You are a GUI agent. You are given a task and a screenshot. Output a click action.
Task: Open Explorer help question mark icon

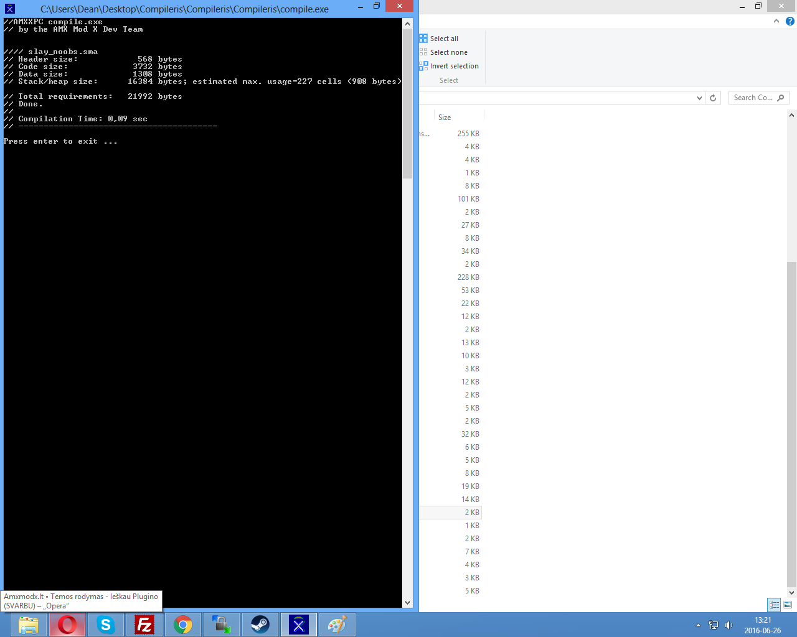(790, 21)
